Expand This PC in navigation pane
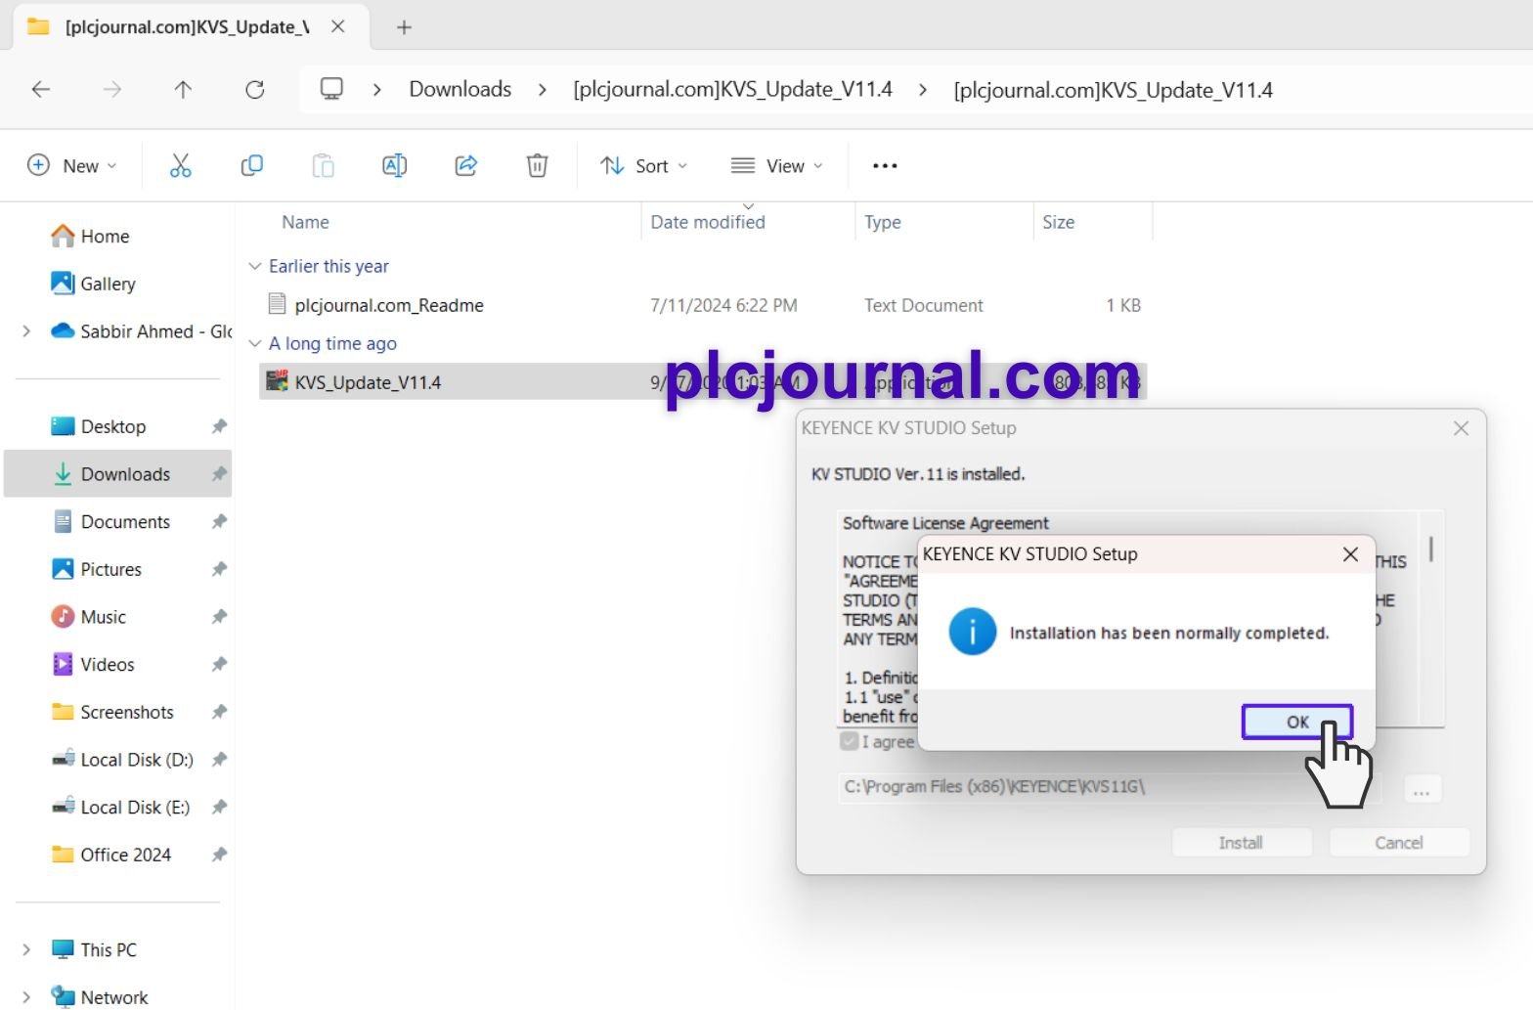The width and height of the screenshot is (1533, 1010). click(26, 949)
